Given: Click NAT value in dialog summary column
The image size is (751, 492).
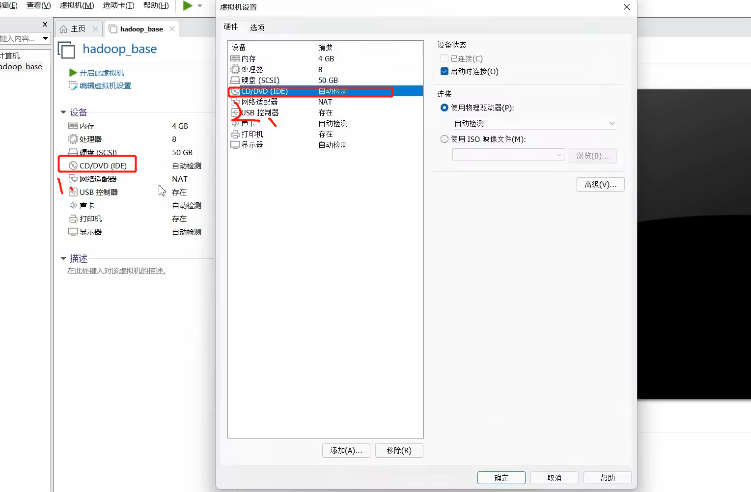Looking at the screenshot, I should pos(325,102).
